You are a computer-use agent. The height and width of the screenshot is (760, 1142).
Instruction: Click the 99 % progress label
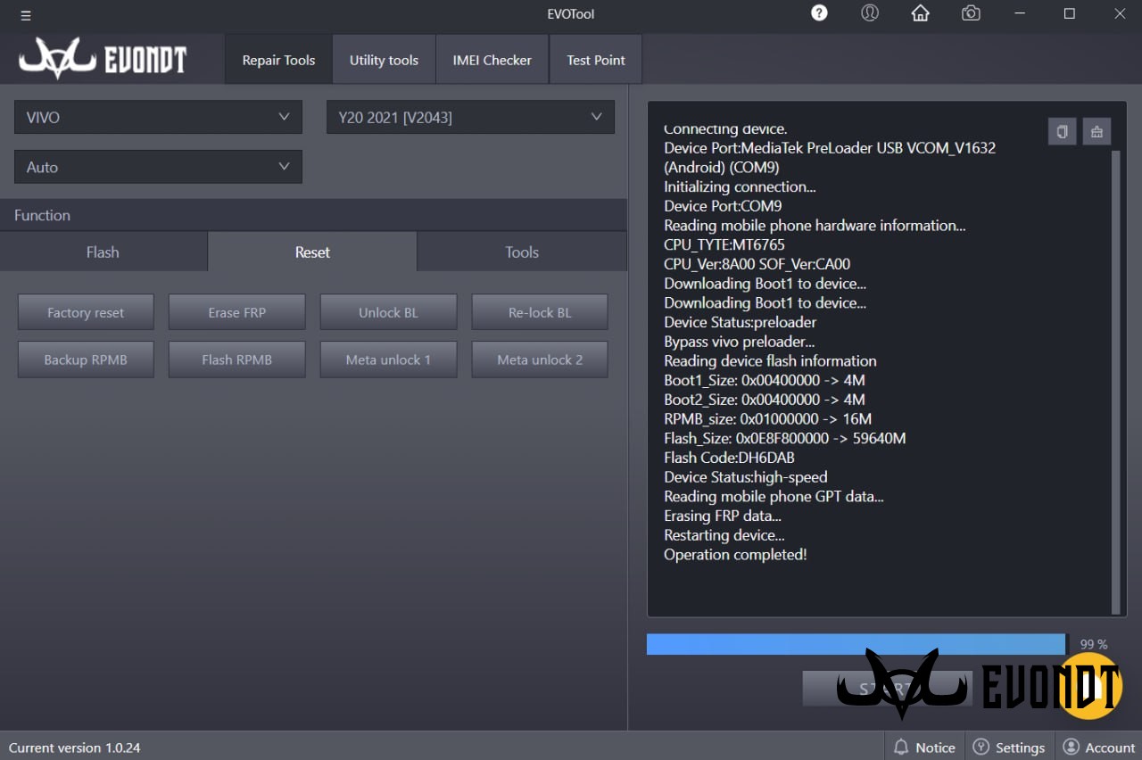1094,644
